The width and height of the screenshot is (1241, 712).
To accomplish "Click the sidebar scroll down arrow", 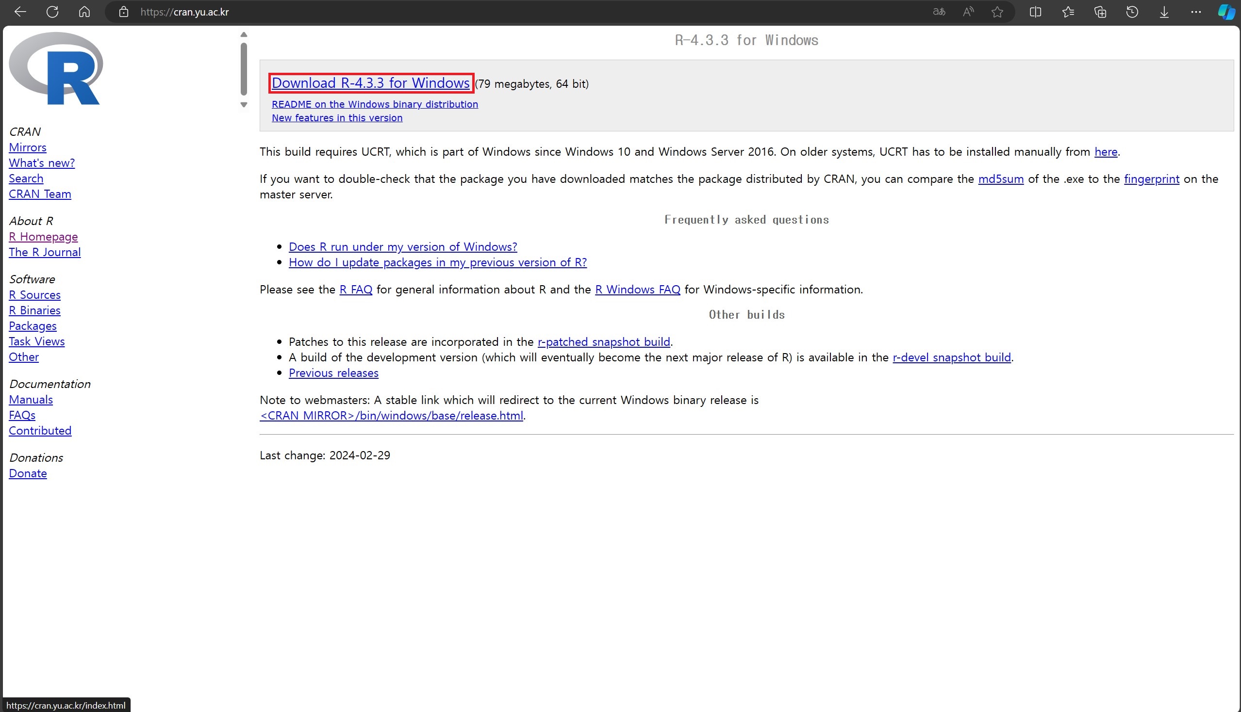I will [244, 105].
